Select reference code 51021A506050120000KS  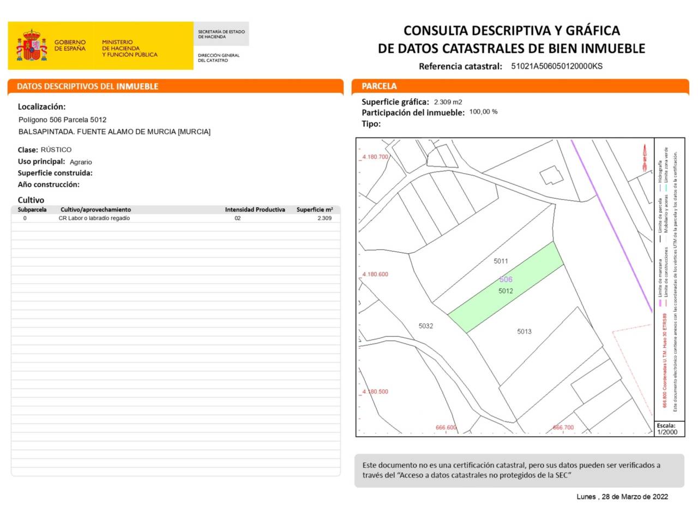point(557,66)
